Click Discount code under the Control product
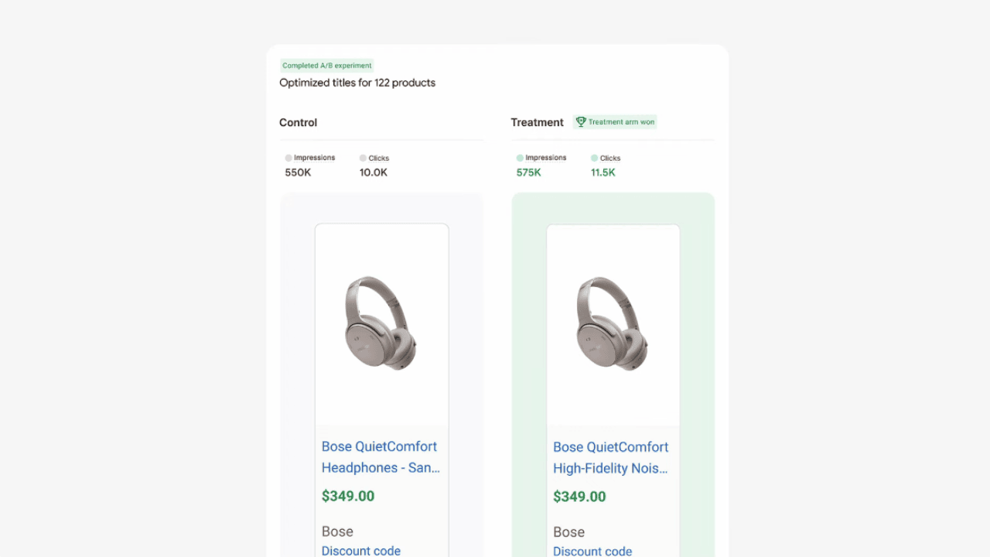This screenshot has width=990, height=557. coord(361,551)
